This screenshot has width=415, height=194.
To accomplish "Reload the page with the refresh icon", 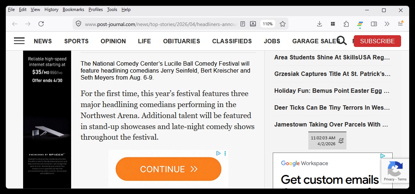I will tap(41, 24).
